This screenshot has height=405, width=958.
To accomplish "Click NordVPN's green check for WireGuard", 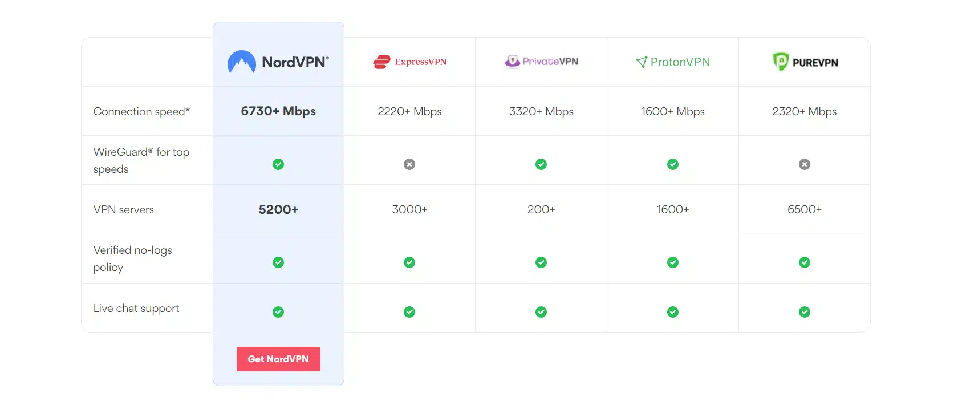I will (x=278, y=164).
